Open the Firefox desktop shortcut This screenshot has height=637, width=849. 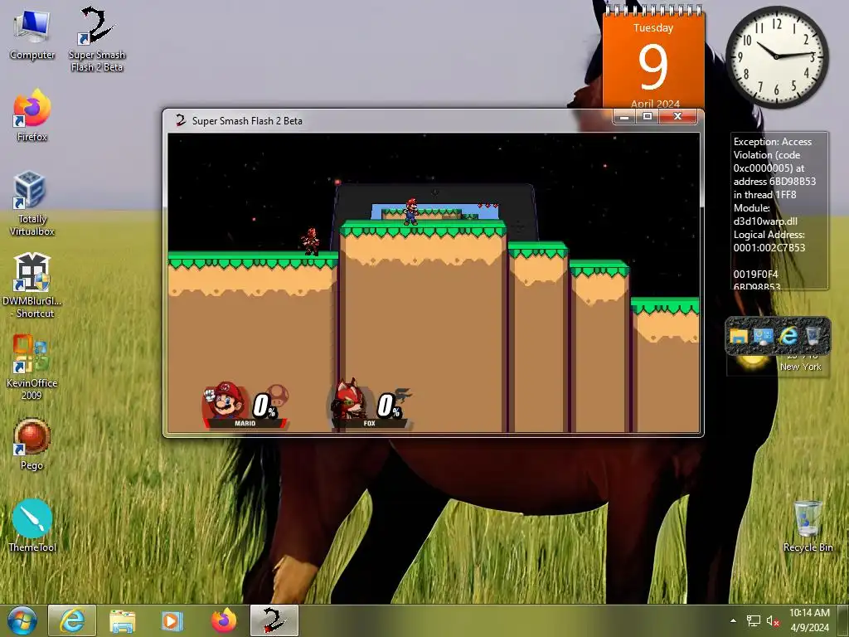32,116
